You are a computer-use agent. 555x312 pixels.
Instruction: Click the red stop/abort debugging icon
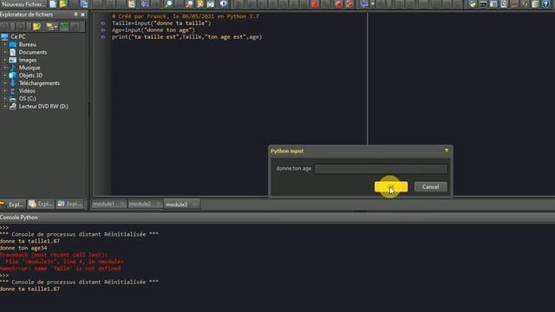click(315, 4)
